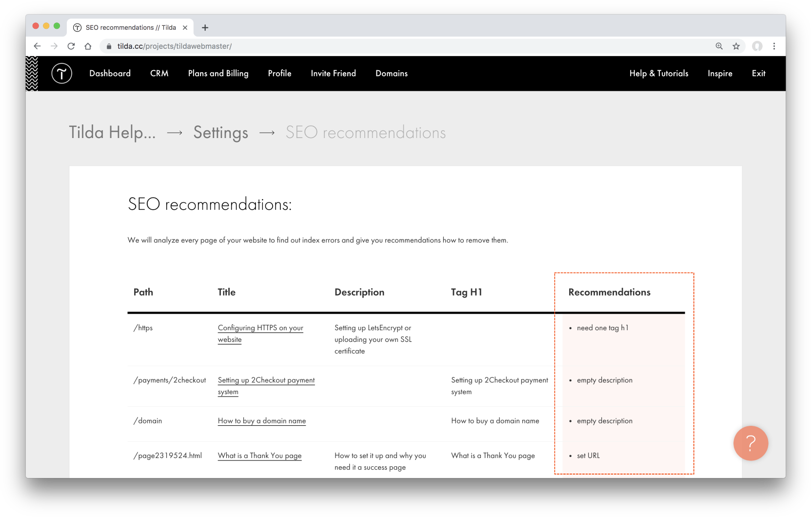Click the zoom magnifier icon in address bar
Viewport: 811px width, 517px height.
point(719,46)
